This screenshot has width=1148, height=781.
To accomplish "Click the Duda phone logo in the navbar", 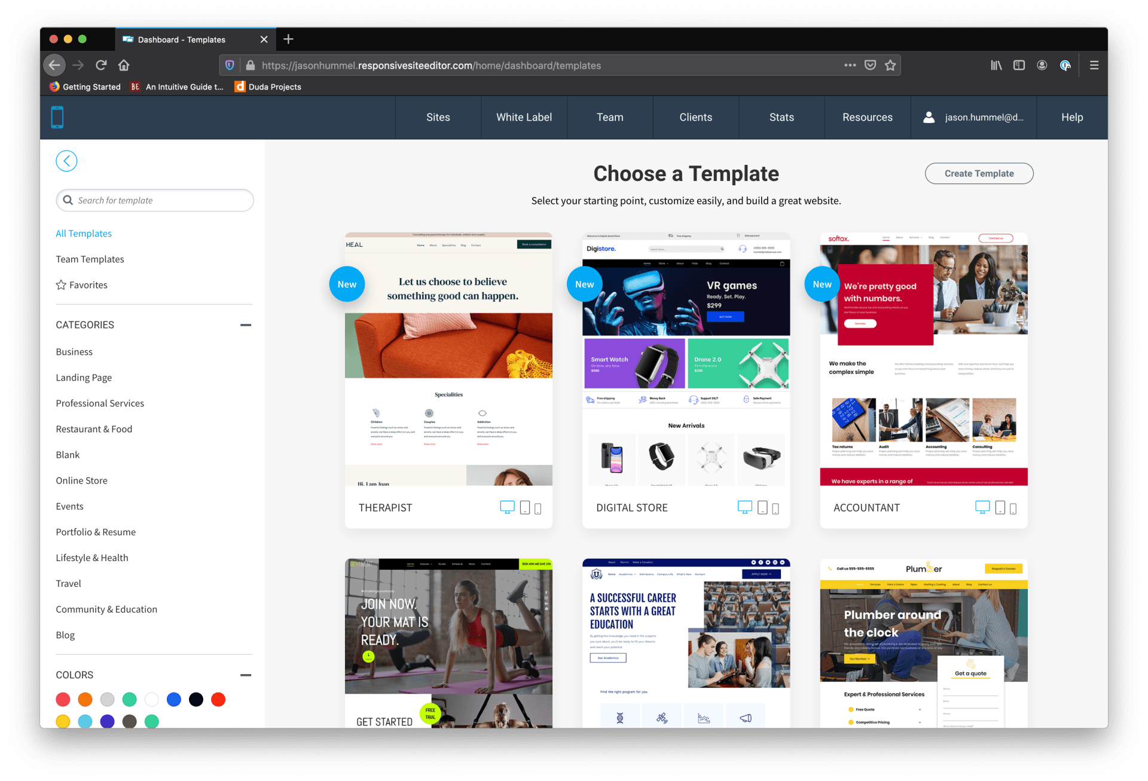I will (57, 117).
